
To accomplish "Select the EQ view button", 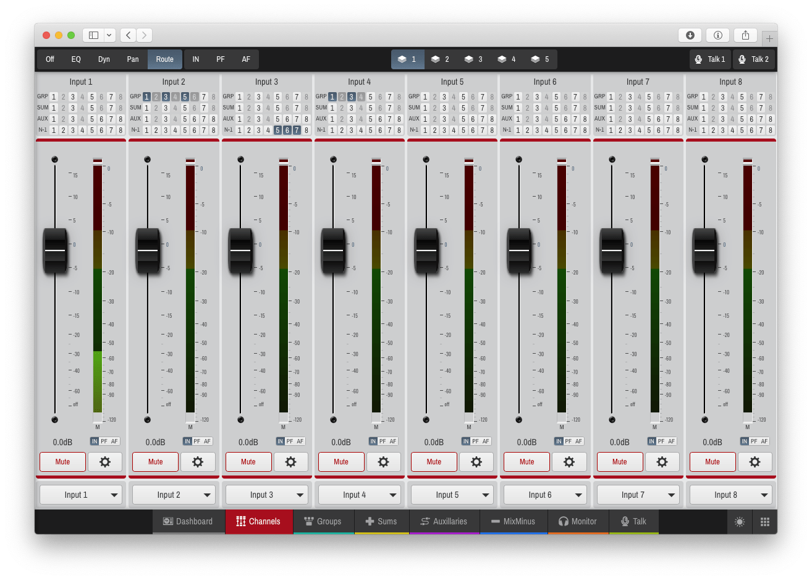I will click(x=76, y=59).
